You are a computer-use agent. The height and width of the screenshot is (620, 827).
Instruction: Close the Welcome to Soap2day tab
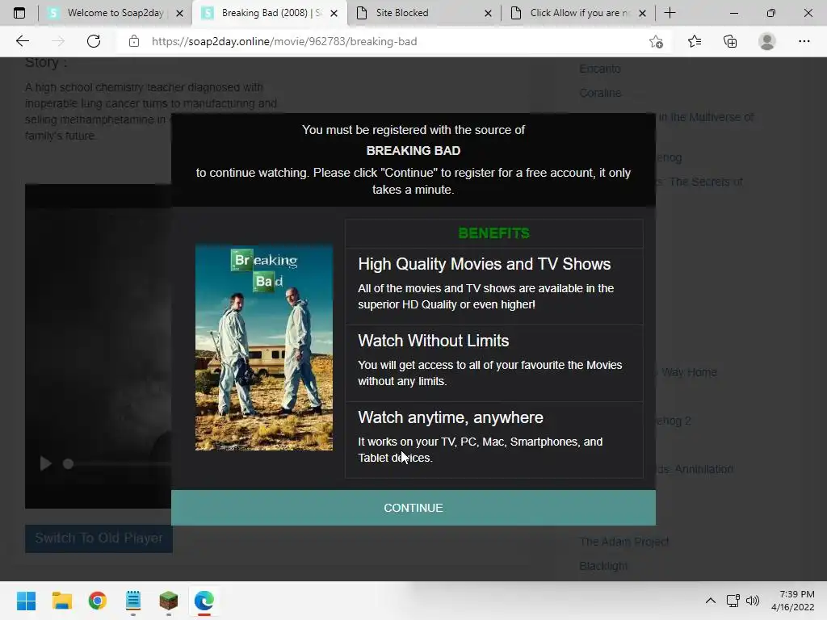[180, 13]
